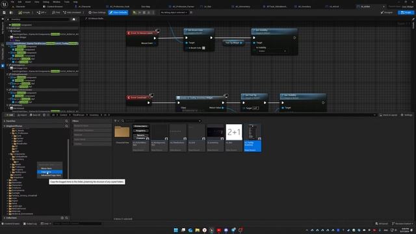Click the Content breadcrumb path segment

(x=64, y=115)
